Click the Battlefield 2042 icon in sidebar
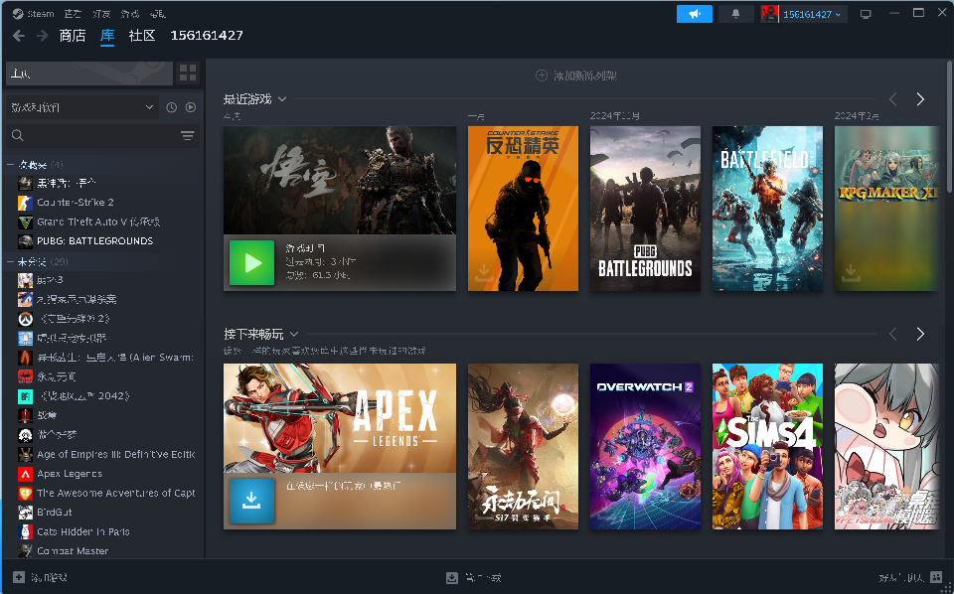The width and height of the screenshot is (954, 594). pos(25,396)
